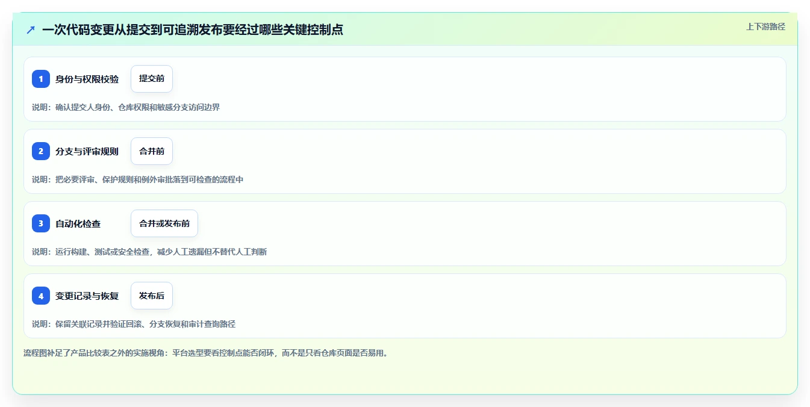Click the step 3 number badge
Image resolution: width=810 pixels, height=407 pixels.
(41, 223)
